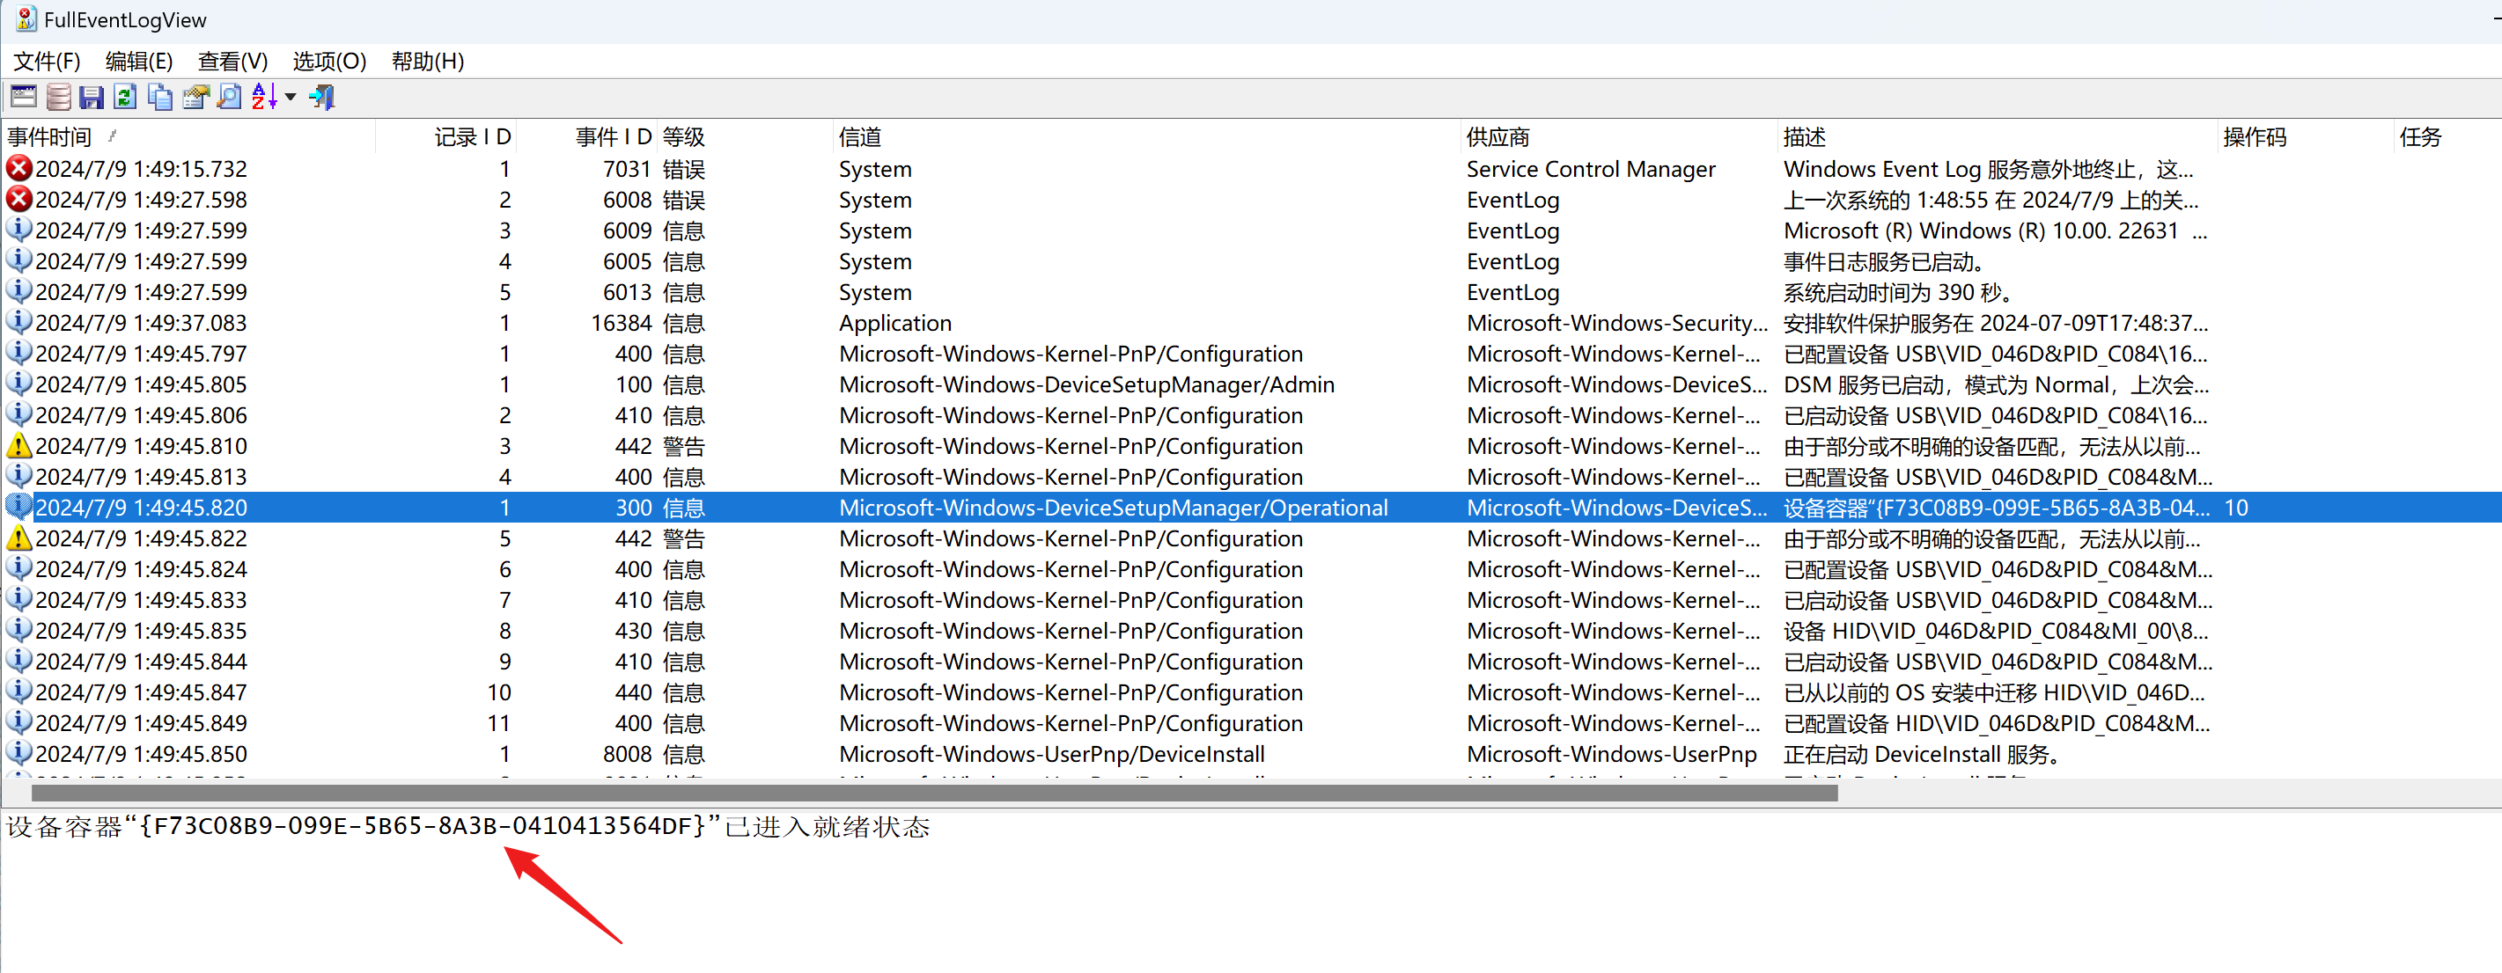Open Advanced Options window icon
This screenshot has height=973, width=2502.
(23, 96)
